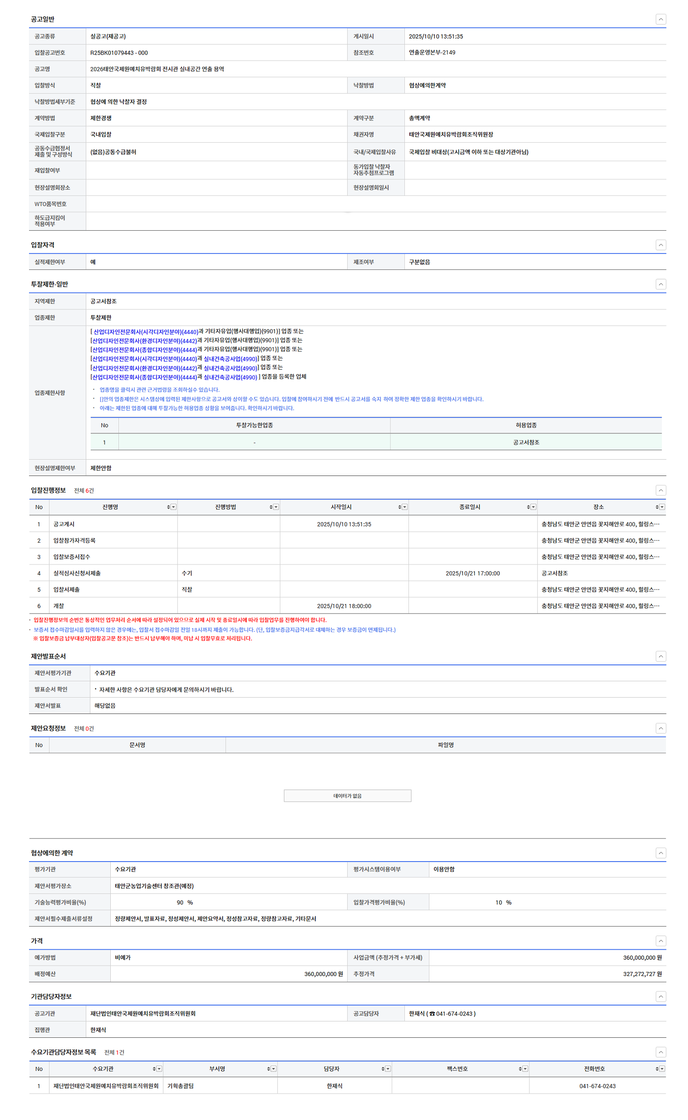The image size is (688, 1120).
Task: Hide the 기관담당자정보 section via chevron
Action: pos(660,996)
